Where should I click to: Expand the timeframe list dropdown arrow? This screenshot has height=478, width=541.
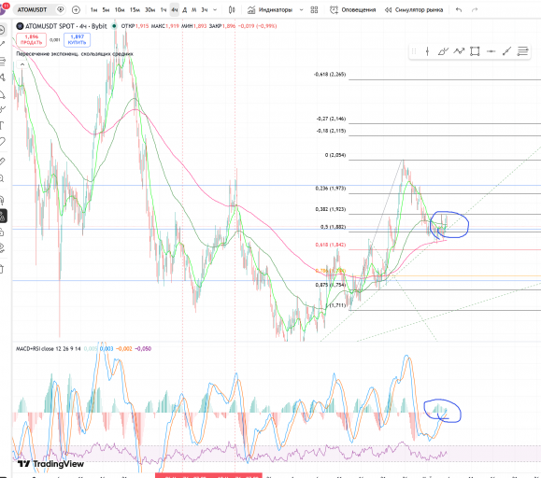pos(215,10)
